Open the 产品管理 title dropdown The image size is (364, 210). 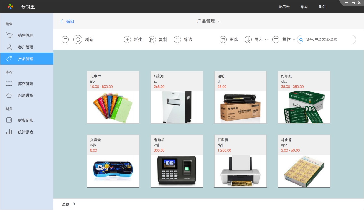pos(209,21)
